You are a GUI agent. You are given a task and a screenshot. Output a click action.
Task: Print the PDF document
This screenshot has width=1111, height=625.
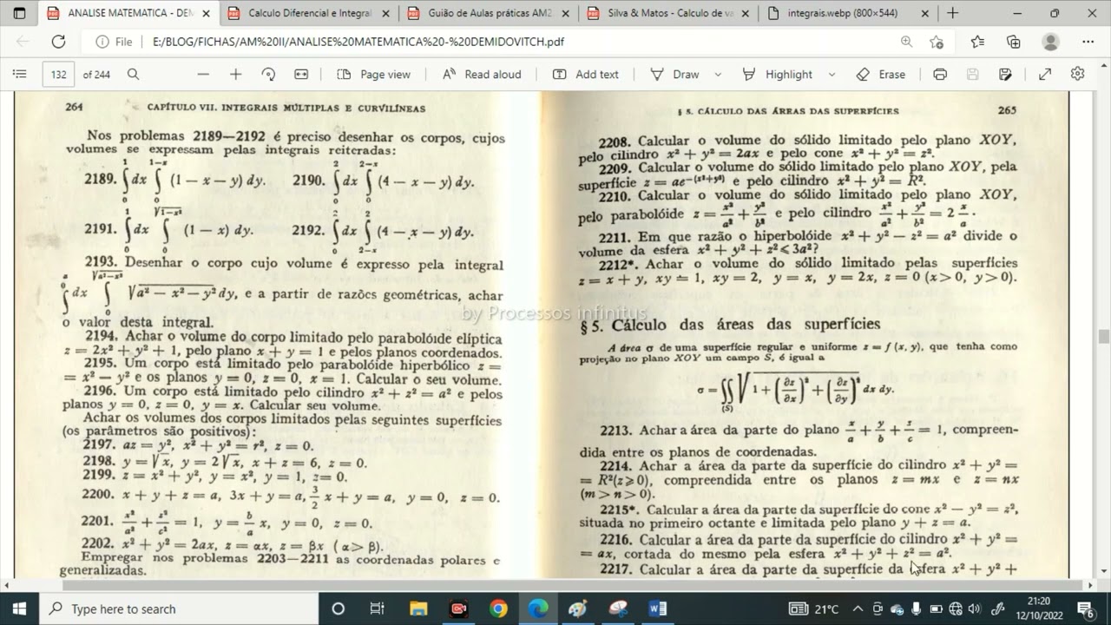pos(940,75)
